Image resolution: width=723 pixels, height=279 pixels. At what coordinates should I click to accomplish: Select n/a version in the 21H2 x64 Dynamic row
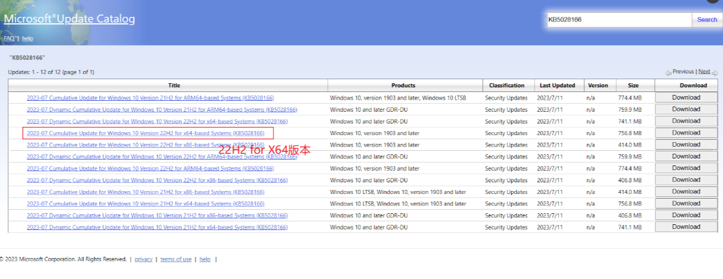[x=591, y=227]
